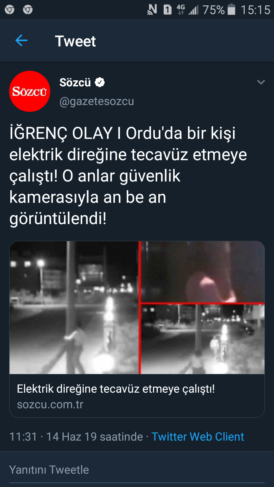This screenshot has width=274, height=487.
Task: Open article title Elektrik direğine tecavüz etmeye çalıştı
Action: click(116, 389)
